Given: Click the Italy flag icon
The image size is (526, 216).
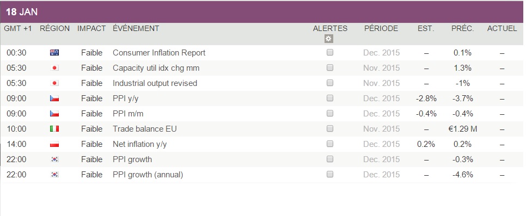Looking at the screenshot, I should (54, 129).
